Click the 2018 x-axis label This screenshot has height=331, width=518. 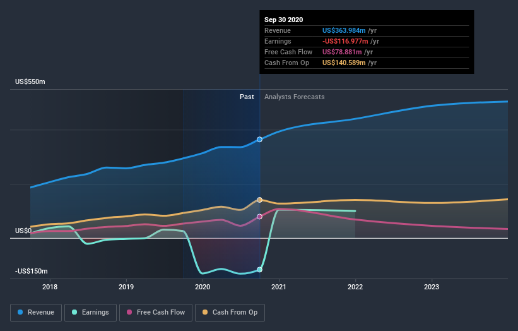[x=50, y=287]
